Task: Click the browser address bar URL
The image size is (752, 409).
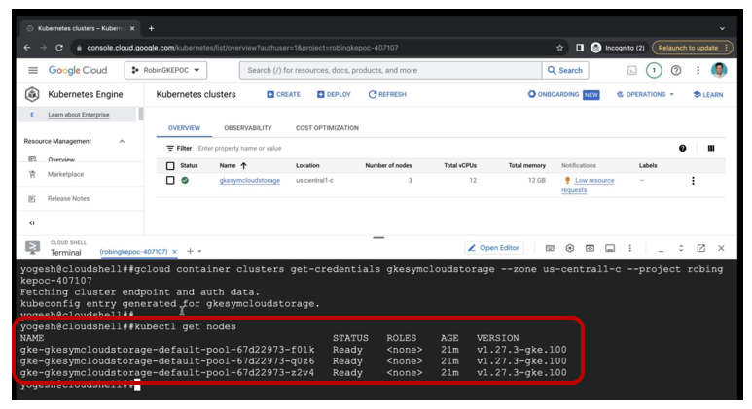Action: coord(242,48)
